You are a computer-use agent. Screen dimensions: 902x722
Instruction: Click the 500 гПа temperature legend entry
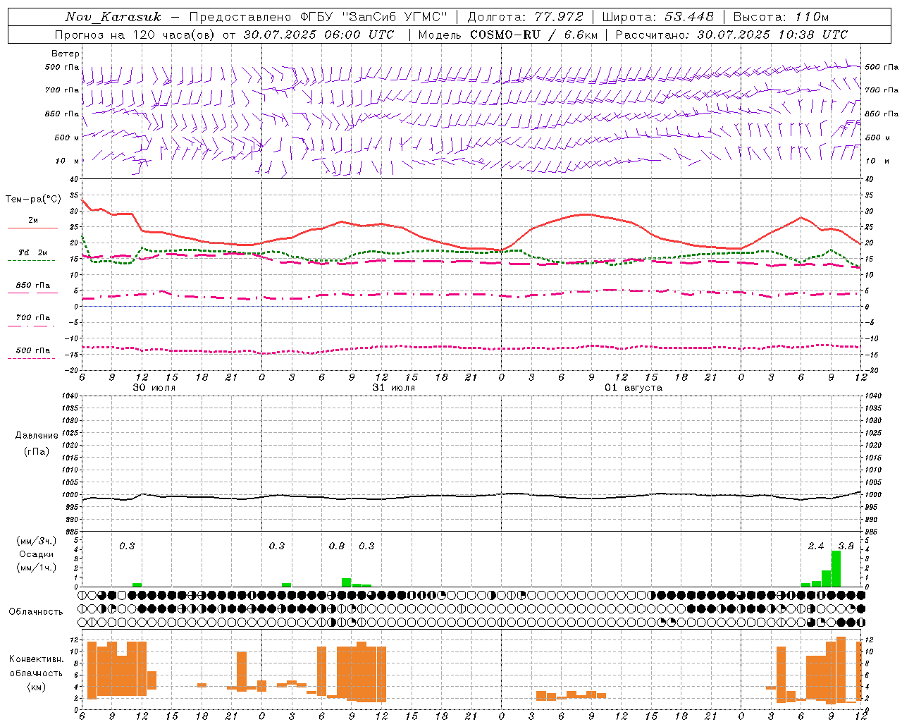(32, 350)
